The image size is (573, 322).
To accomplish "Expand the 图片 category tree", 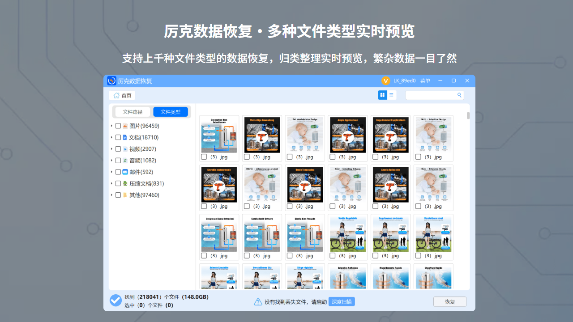I will [111, 126].
